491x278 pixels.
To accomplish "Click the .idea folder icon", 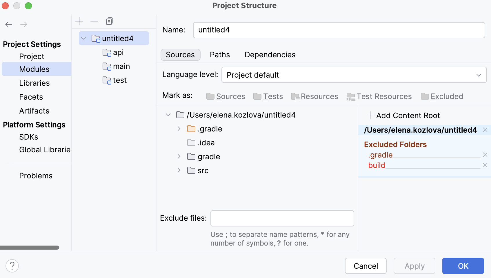I will point(191,143).
